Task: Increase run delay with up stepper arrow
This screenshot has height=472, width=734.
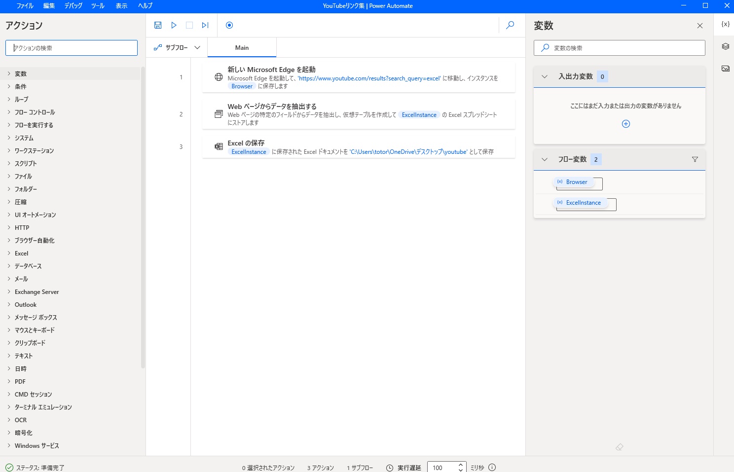Action: pyautogui.click(x=461, y=465)
